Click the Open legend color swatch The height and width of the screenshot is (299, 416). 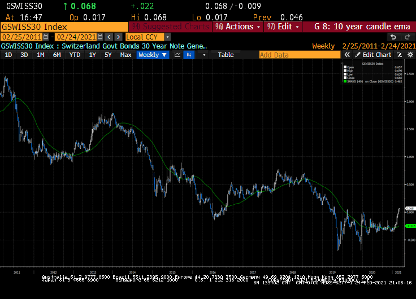tap(345, 67)
